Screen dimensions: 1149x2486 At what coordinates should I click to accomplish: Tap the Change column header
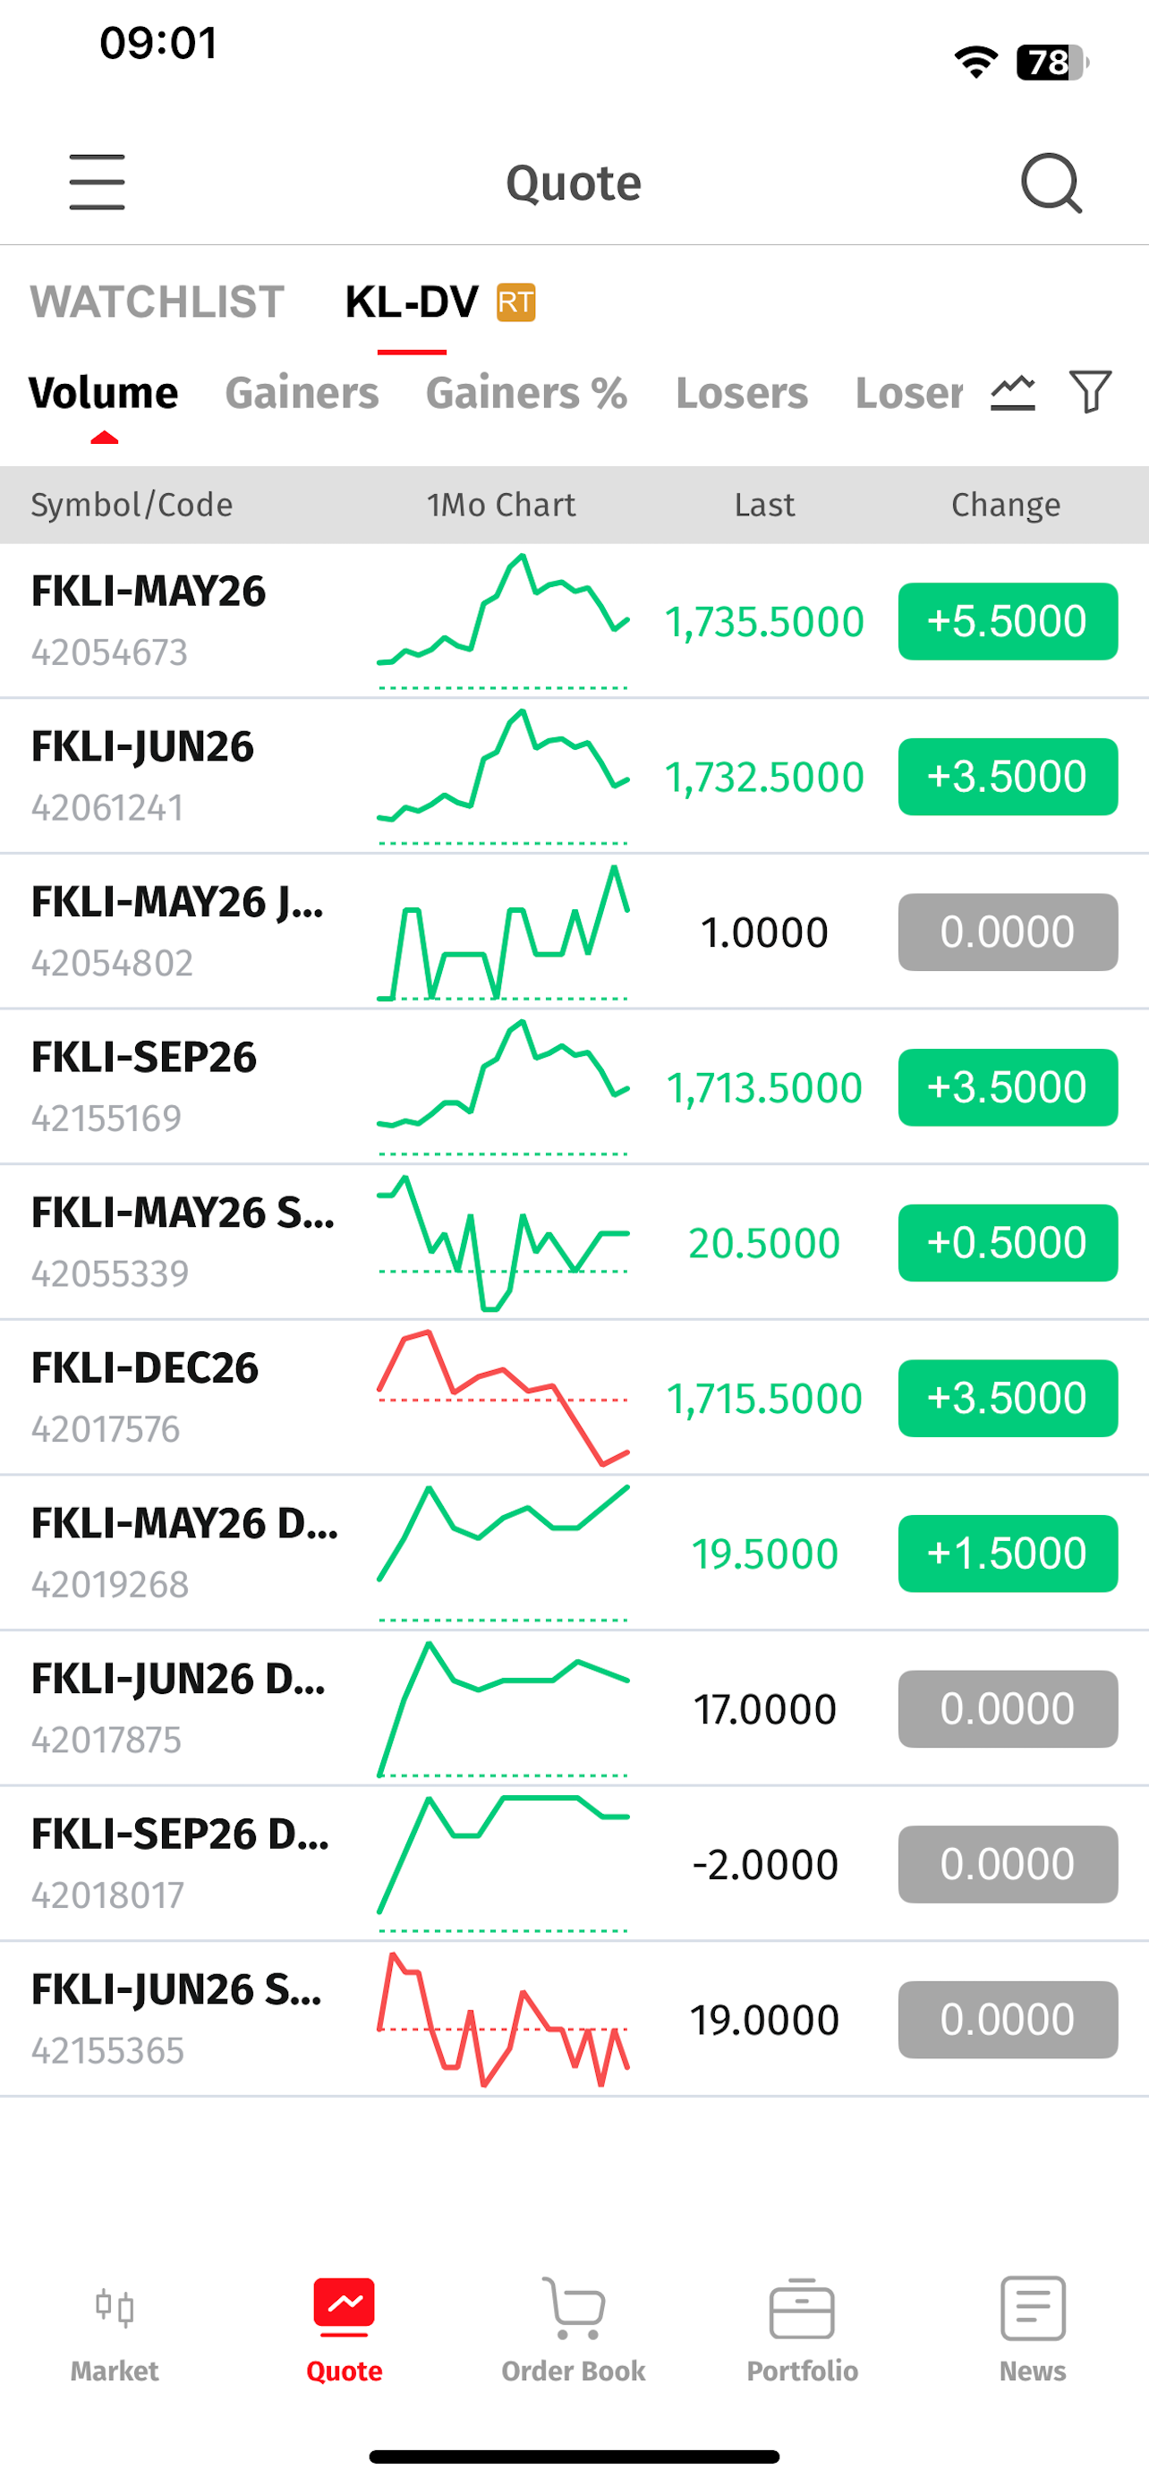(1005, 505)
